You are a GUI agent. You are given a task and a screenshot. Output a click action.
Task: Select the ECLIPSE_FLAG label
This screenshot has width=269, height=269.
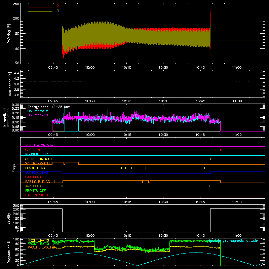click(37, 172)
